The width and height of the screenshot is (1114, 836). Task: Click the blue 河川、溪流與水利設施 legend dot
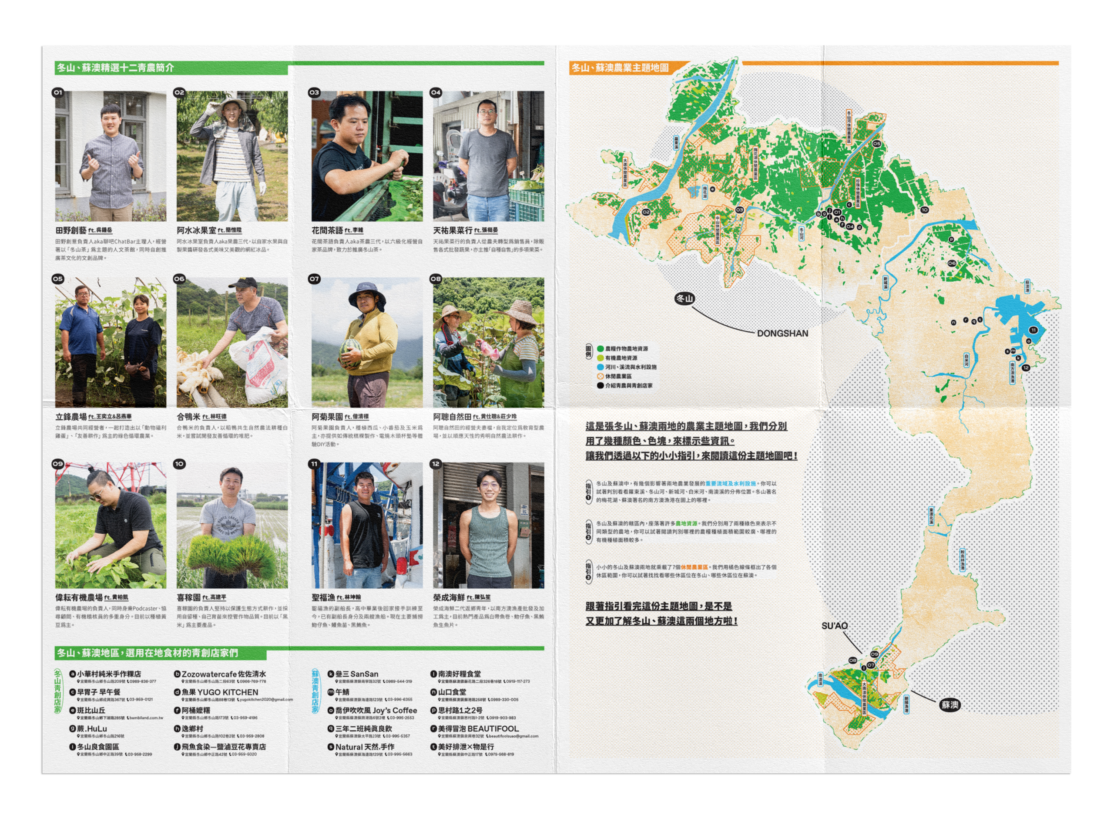(x=601, y=367)
